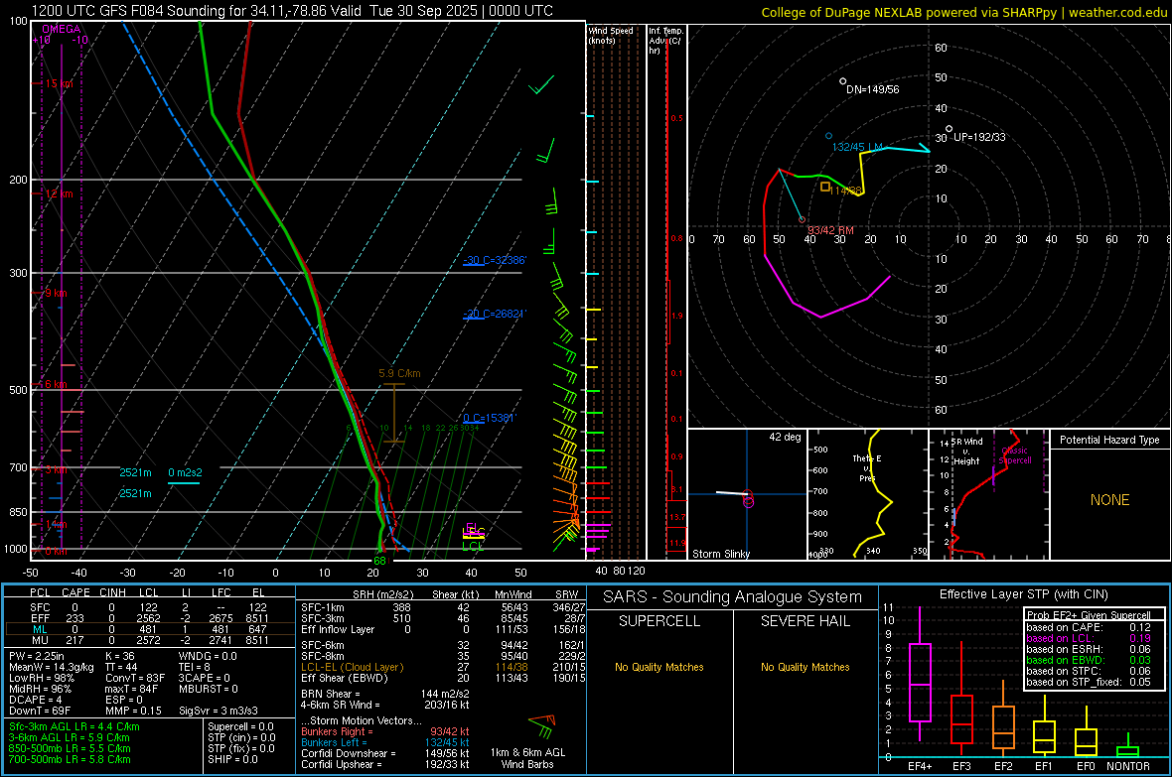Click the -30 C=32386' level label
The width and height of the screenshot is (1172, 777).
tap(495, 261)
